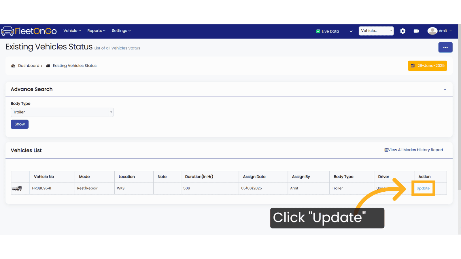Open View All Modes History Report link
This screenshot has width=461, height=259.
tap(414, 150)
